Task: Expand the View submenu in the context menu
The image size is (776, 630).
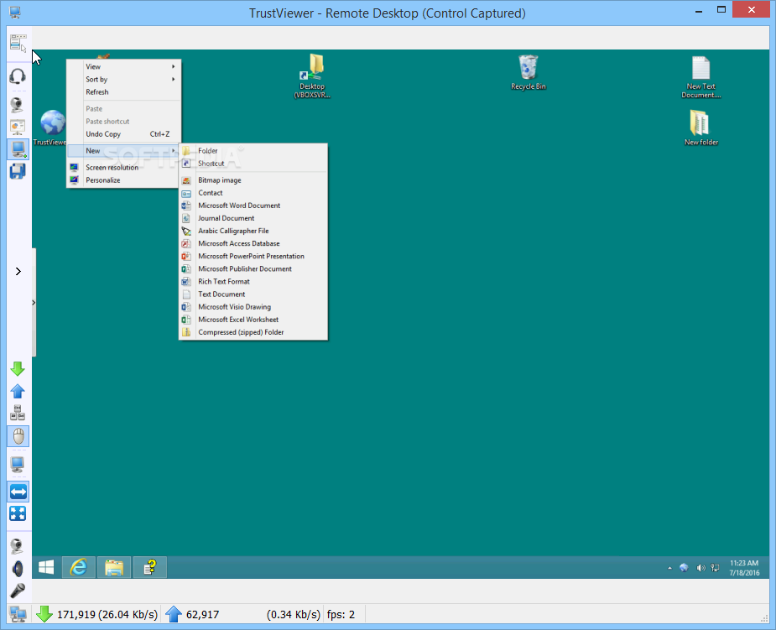Action: point(123,66)
